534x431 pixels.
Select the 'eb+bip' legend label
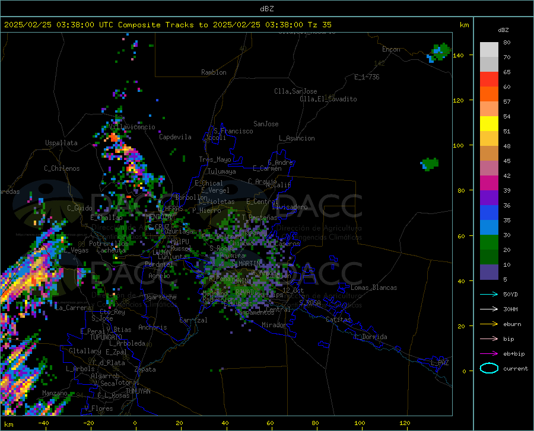tap(514, 354)
